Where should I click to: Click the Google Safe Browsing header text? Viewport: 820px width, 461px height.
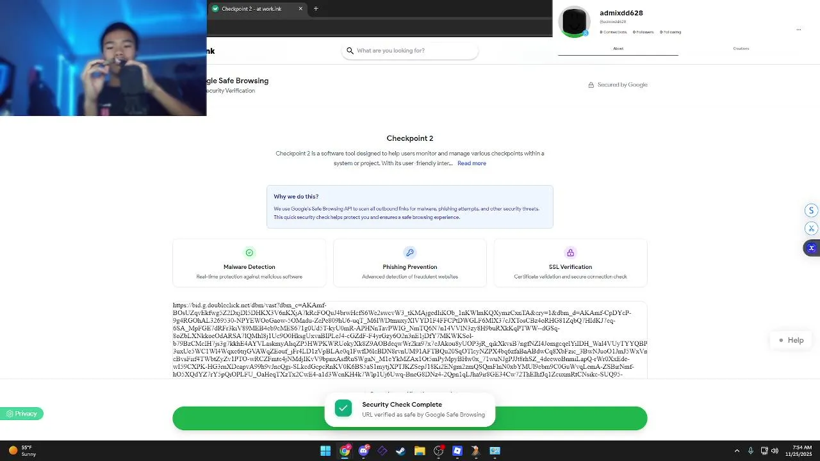tap(238, 81)
